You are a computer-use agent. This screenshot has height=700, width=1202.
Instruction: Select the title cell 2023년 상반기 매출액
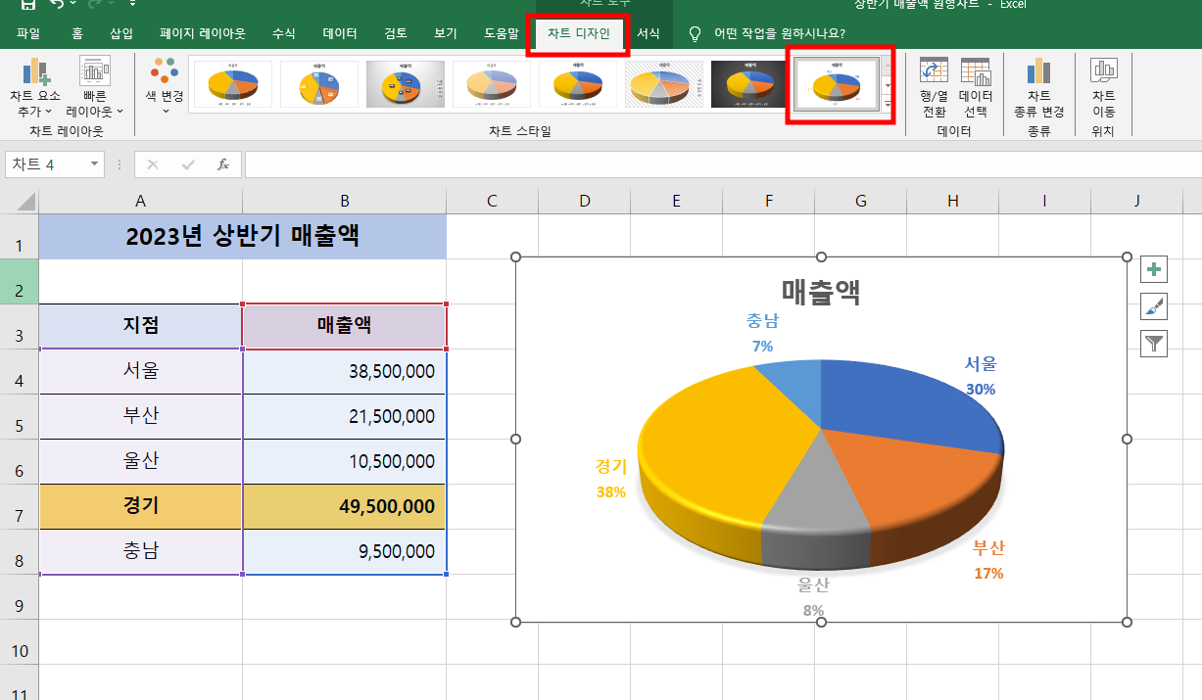pyautogui.click(x=242, y=236)
